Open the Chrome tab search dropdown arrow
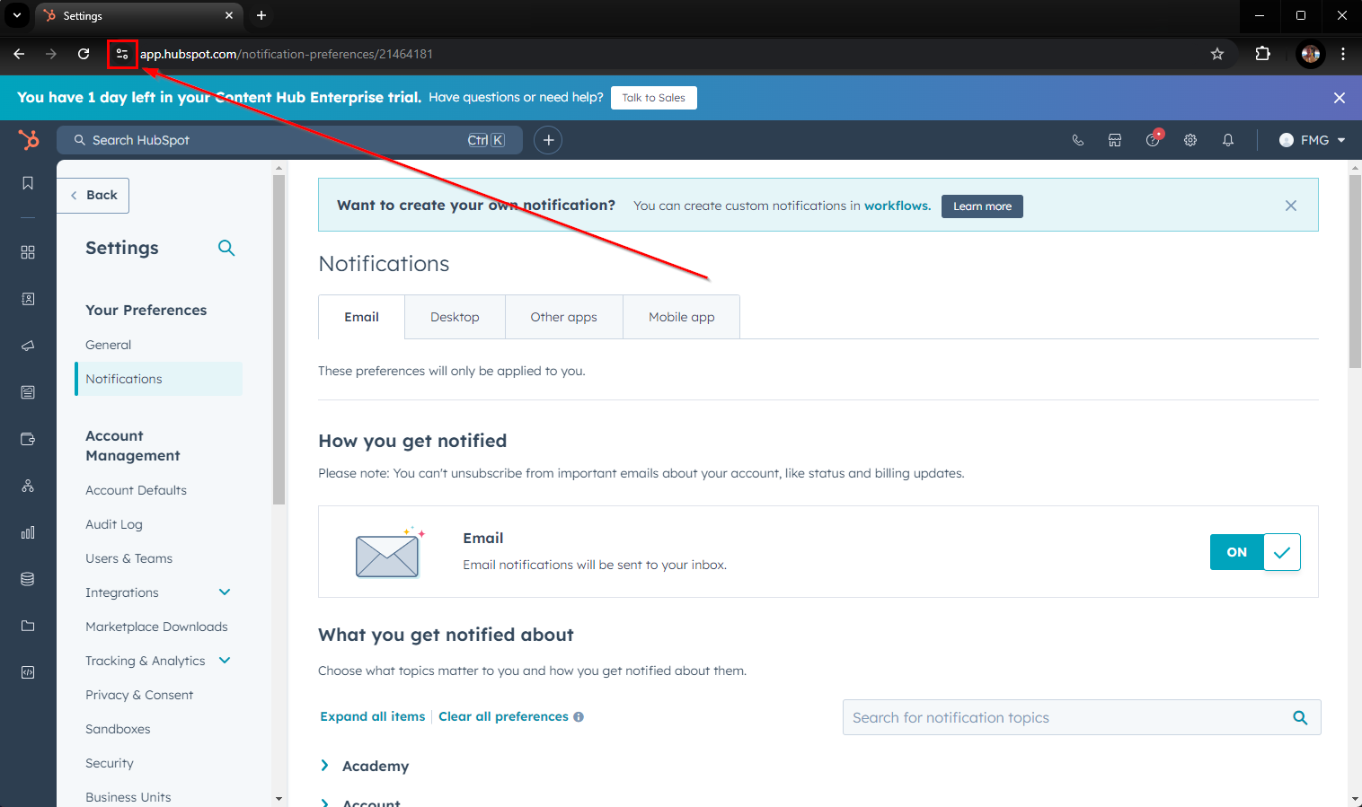Screen dimensions: 1362x807 coord(17,15)
